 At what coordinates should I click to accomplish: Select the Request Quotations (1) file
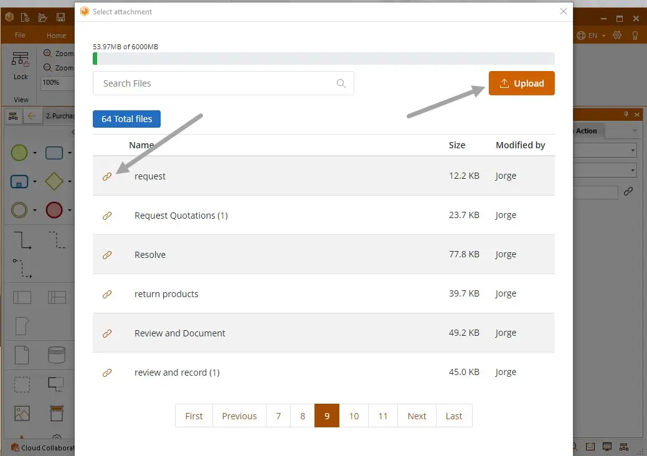coord(181,216)
